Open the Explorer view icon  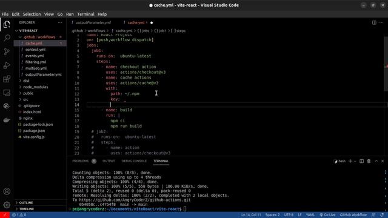click(x=7, y=24)
